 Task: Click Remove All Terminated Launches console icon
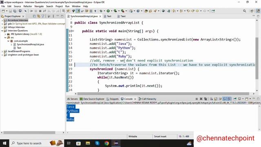206,99
